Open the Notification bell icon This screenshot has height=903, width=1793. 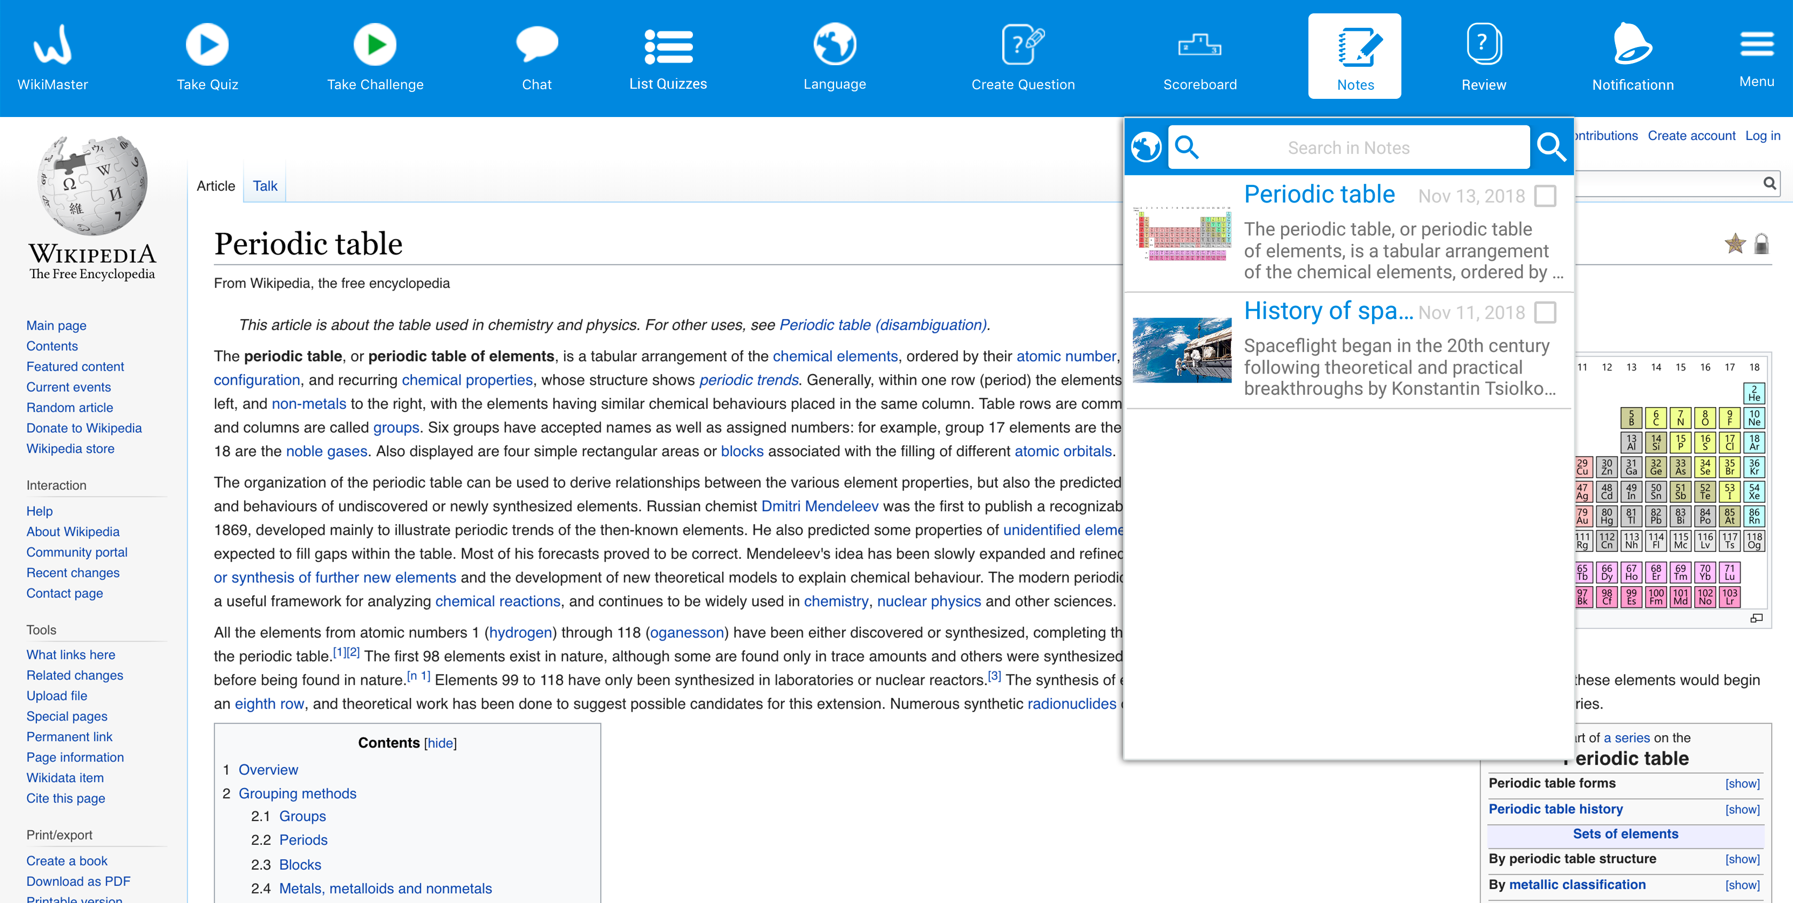(1632, 44)
